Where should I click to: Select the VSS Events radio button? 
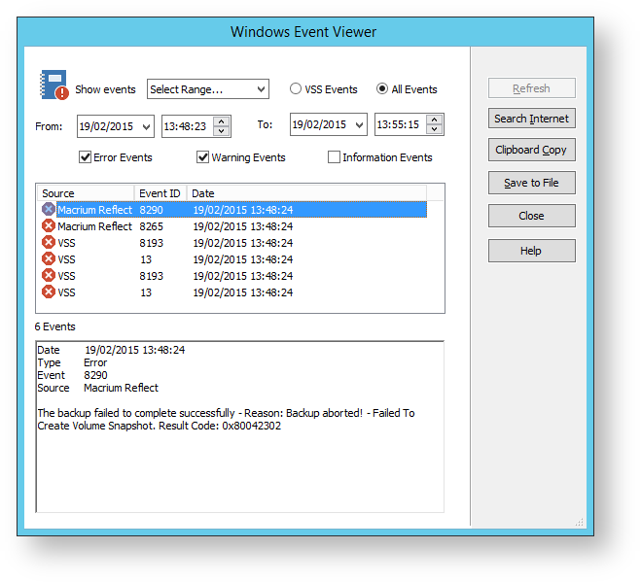click(295, 88)
